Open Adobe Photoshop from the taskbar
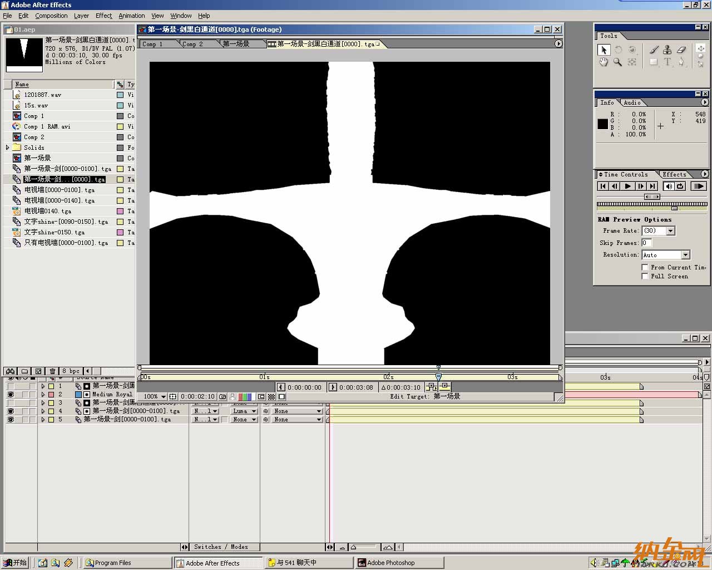Image resolution: width=712 pixels, height=570 pixels. click(390, 563)
